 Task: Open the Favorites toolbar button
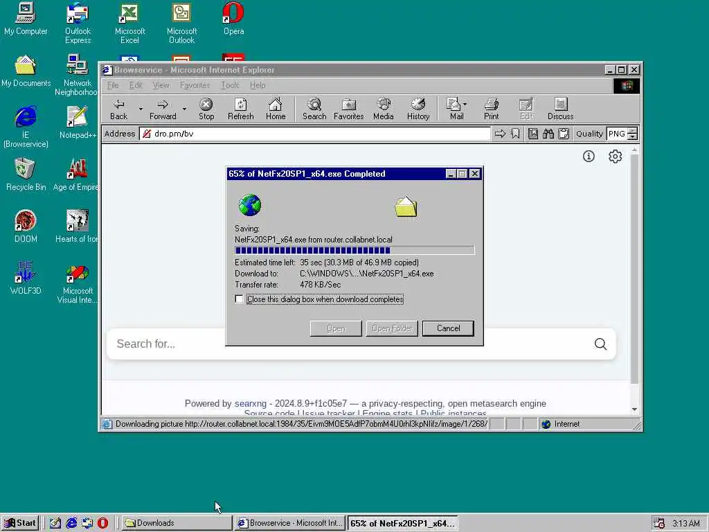[x=349, y=109]
